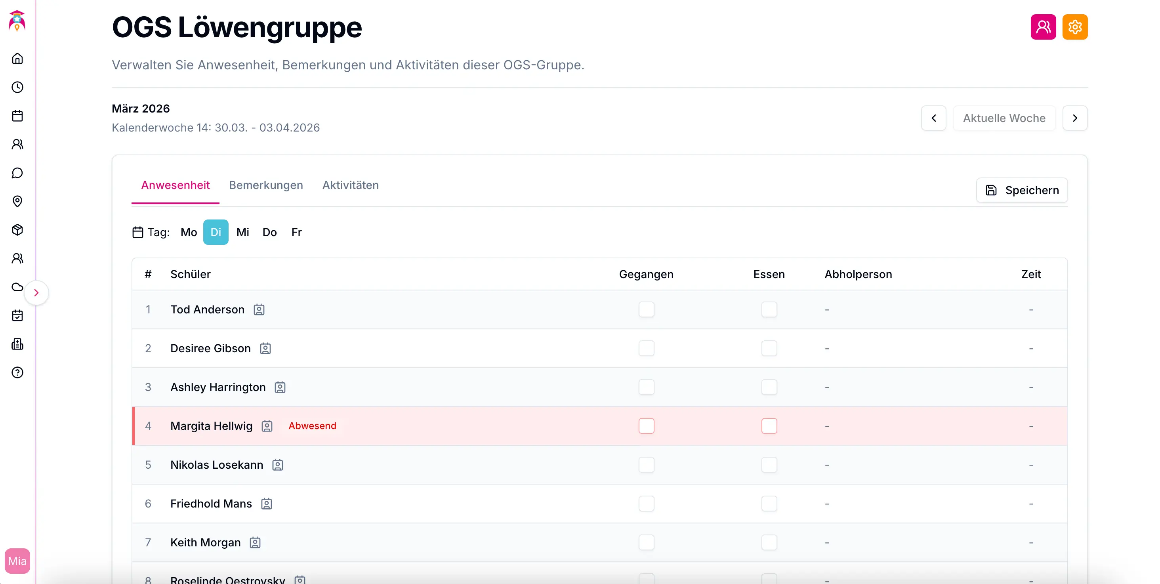Open the cube package sidebar icon
This screenshot has width=1160, height=584.
[x=17, y=230]
